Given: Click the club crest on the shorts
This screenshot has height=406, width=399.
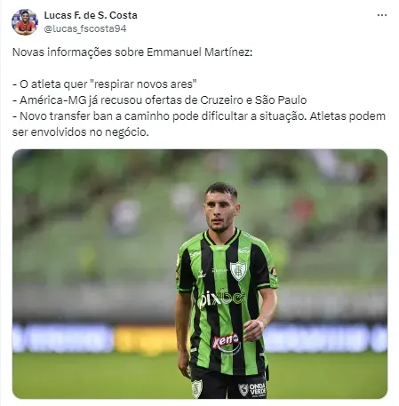Looking at the screenshot, I should pyautogui.click(x=196, y=388).
